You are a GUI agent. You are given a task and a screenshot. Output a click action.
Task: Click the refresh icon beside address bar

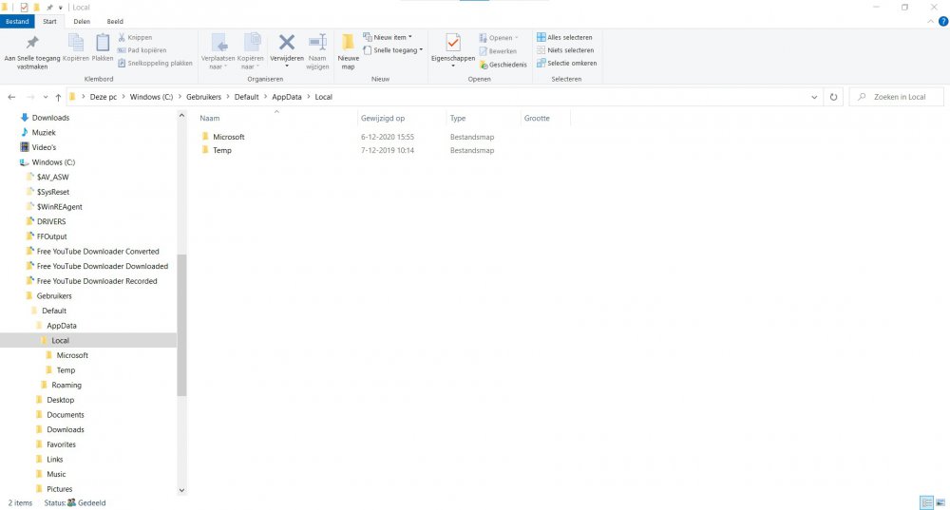coord(834,97)
